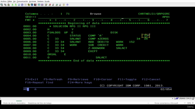Click sequence number 0001.00

click(x=30, y=26)
